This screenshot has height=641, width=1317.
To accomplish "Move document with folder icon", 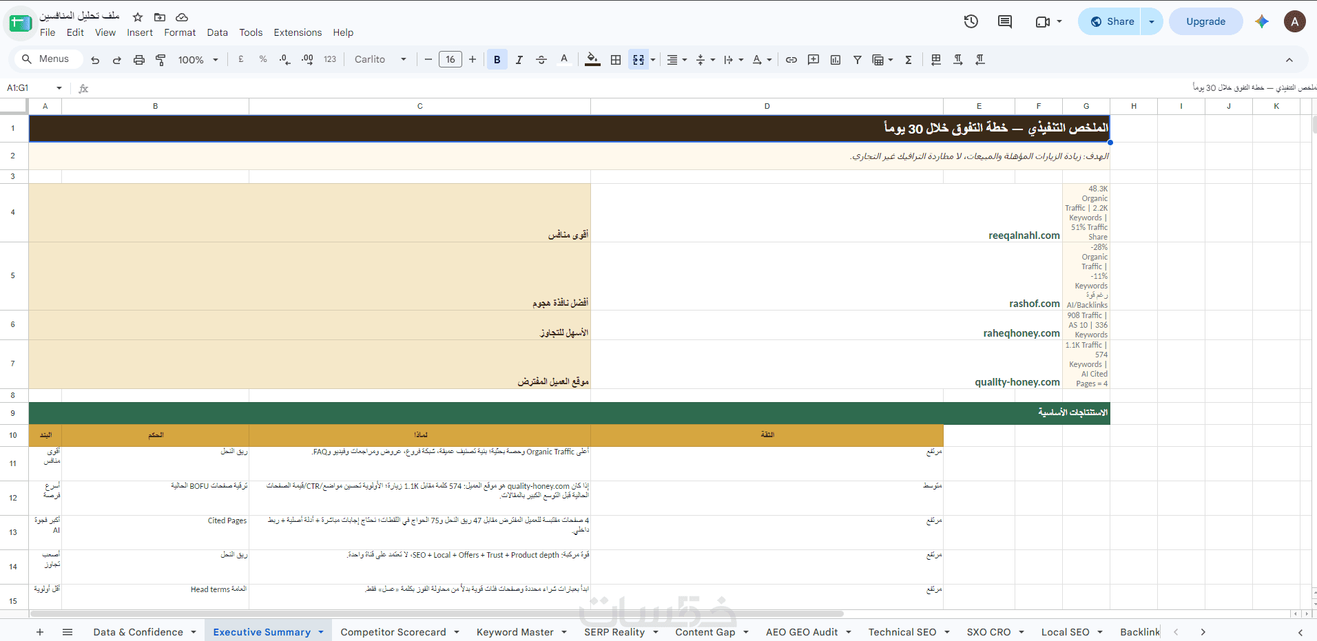I will point(160,17).
